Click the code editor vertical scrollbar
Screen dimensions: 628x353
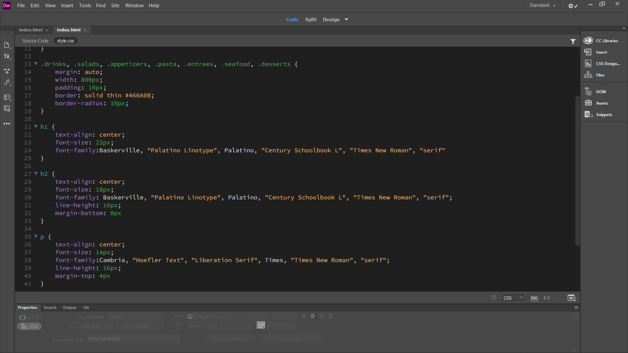point(577,171)
